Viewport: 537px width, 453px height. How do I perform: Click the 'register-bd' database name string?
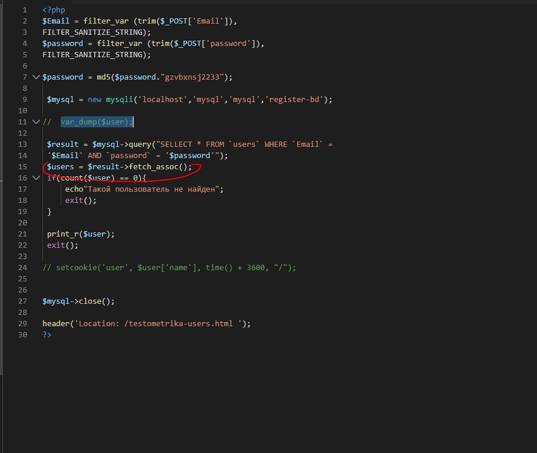point(294,100)
